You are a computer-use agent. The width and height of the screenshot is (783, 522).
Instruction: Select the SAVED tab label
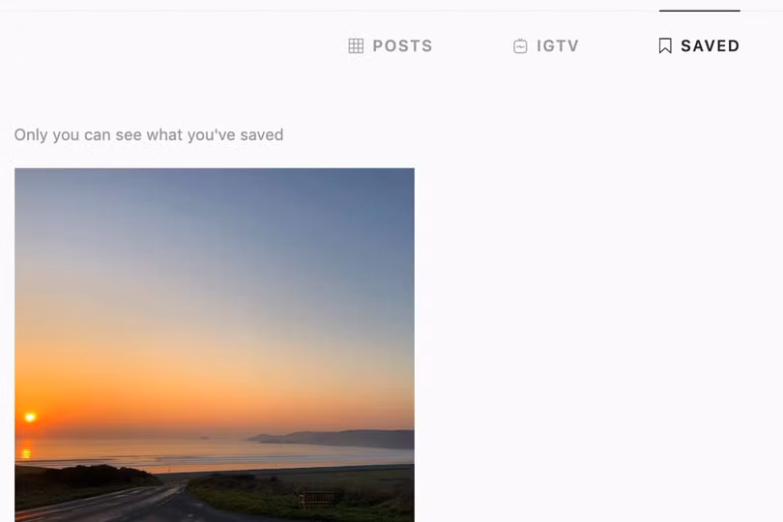(710, 46)
